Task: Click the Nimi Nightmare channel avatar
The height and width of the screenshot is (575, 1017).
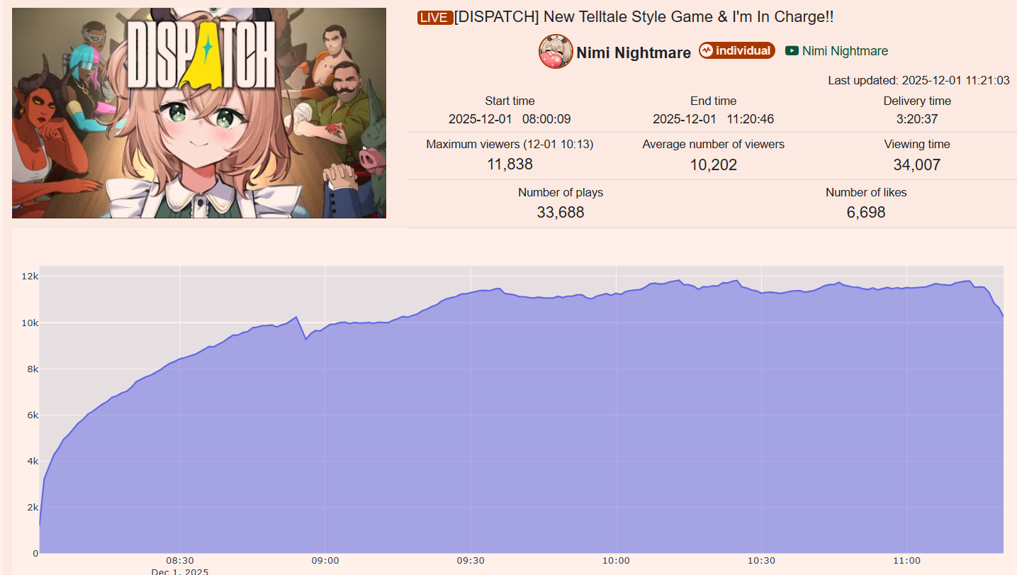Action: [556, 51]
